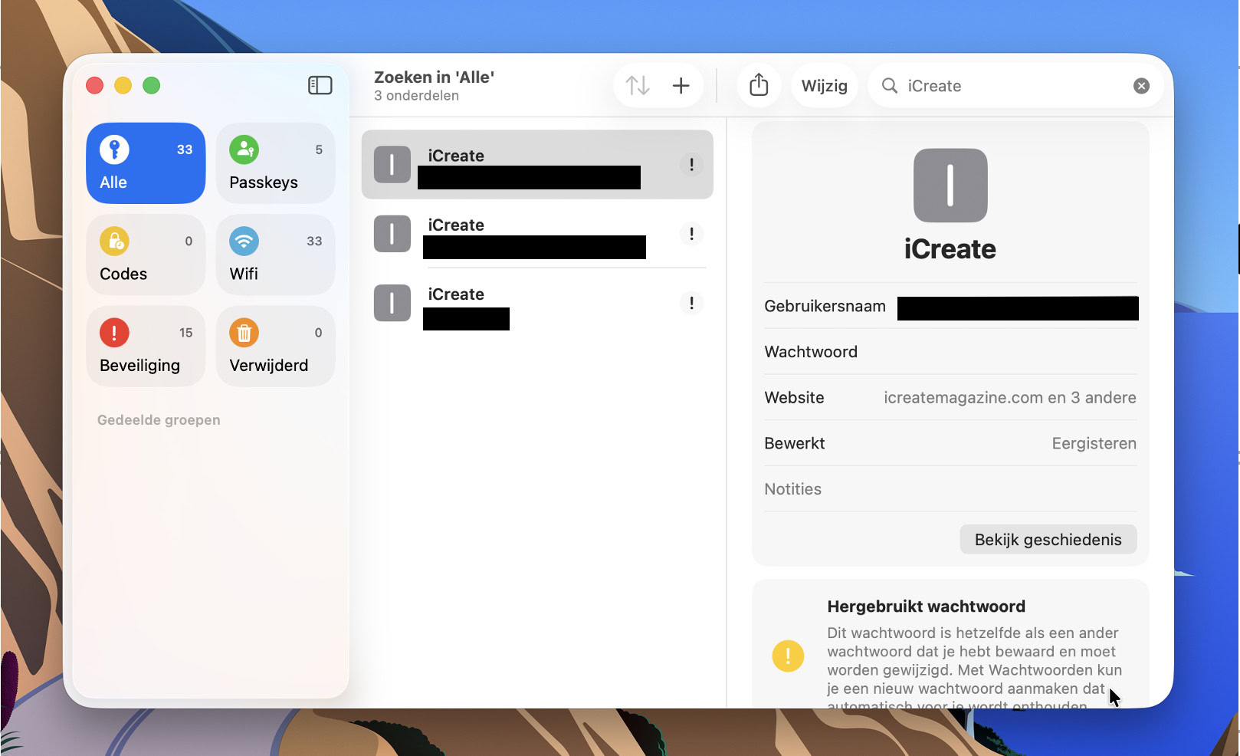Open the Passkeys category tile
The width and height of the screenshot is (1240, 756).
276,163
